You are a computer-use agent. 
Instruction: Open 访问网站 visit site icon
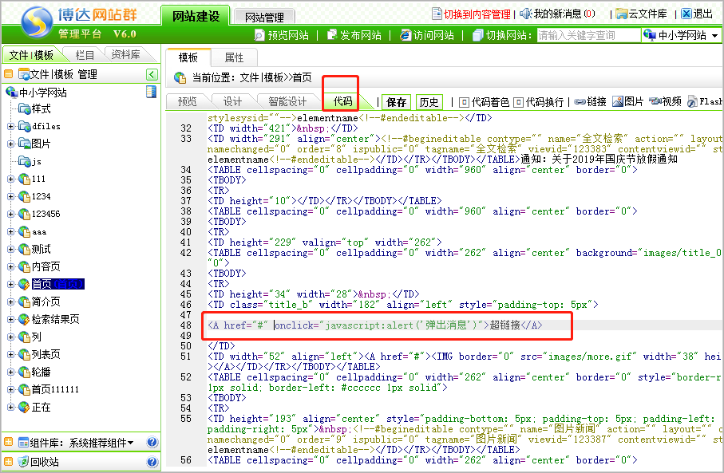(x=406, y=35)
